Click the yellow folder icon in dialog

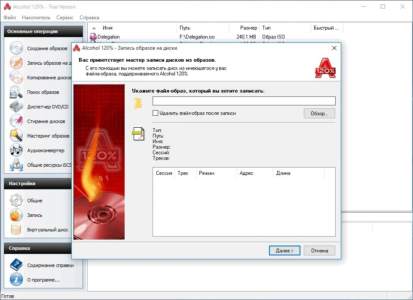[x=138, y=104]
